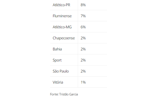Select the 2% value beside São Paulo

[x=83, y=71]
